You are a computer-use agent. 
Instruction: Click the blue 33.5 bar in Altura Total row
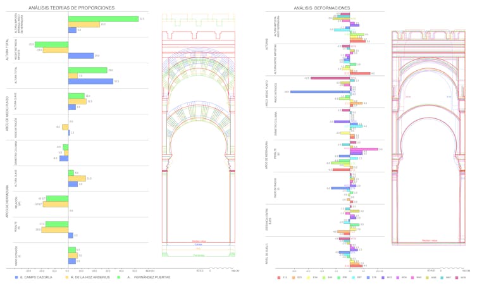tap(90, 81)
